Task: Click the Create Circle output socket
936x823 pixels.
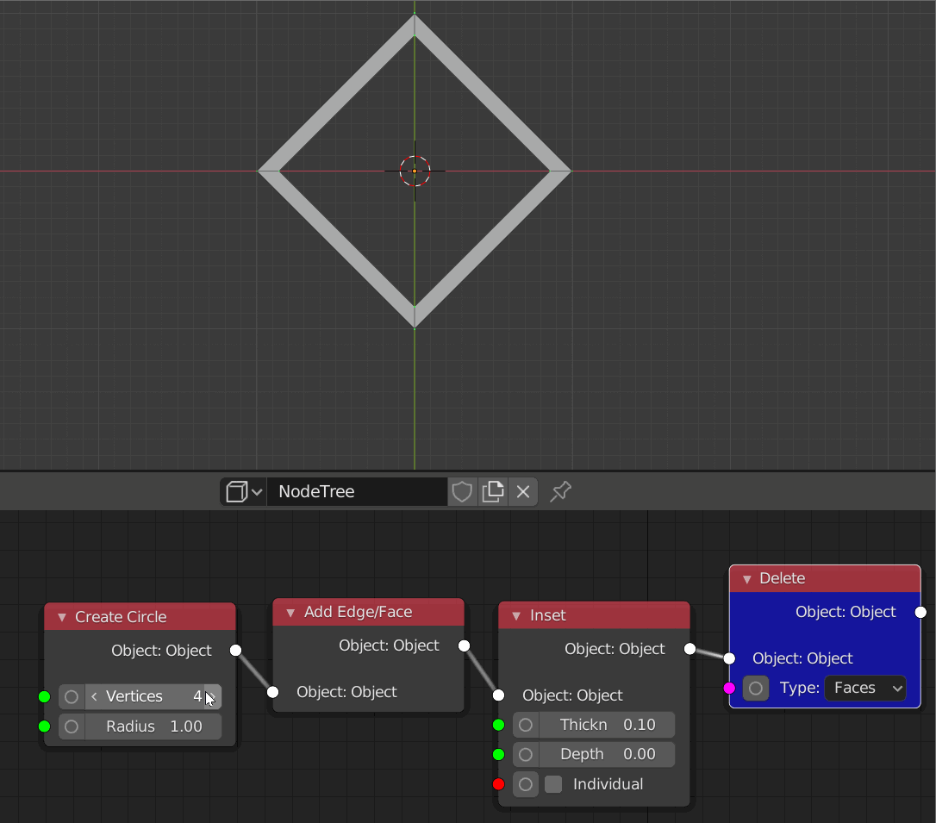Action: tap(235, 651)
